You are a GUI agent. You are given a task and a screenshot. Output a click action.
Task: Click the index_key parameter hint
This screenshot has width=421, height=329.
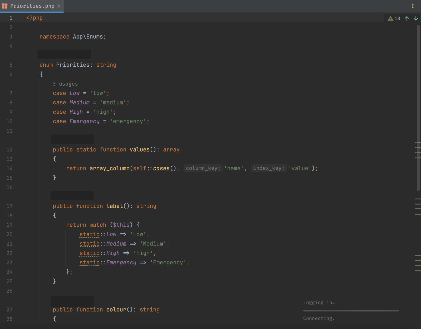(269, 168)
